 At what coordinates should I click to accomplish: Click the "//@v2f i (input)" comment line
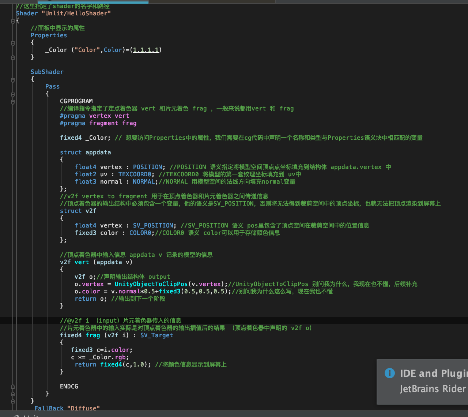coord(120,320)
